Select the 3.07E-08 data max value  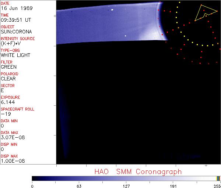pos(13,137)
